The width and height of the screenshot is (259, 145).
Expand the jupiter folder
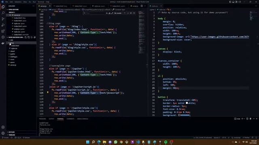point(21,54)
